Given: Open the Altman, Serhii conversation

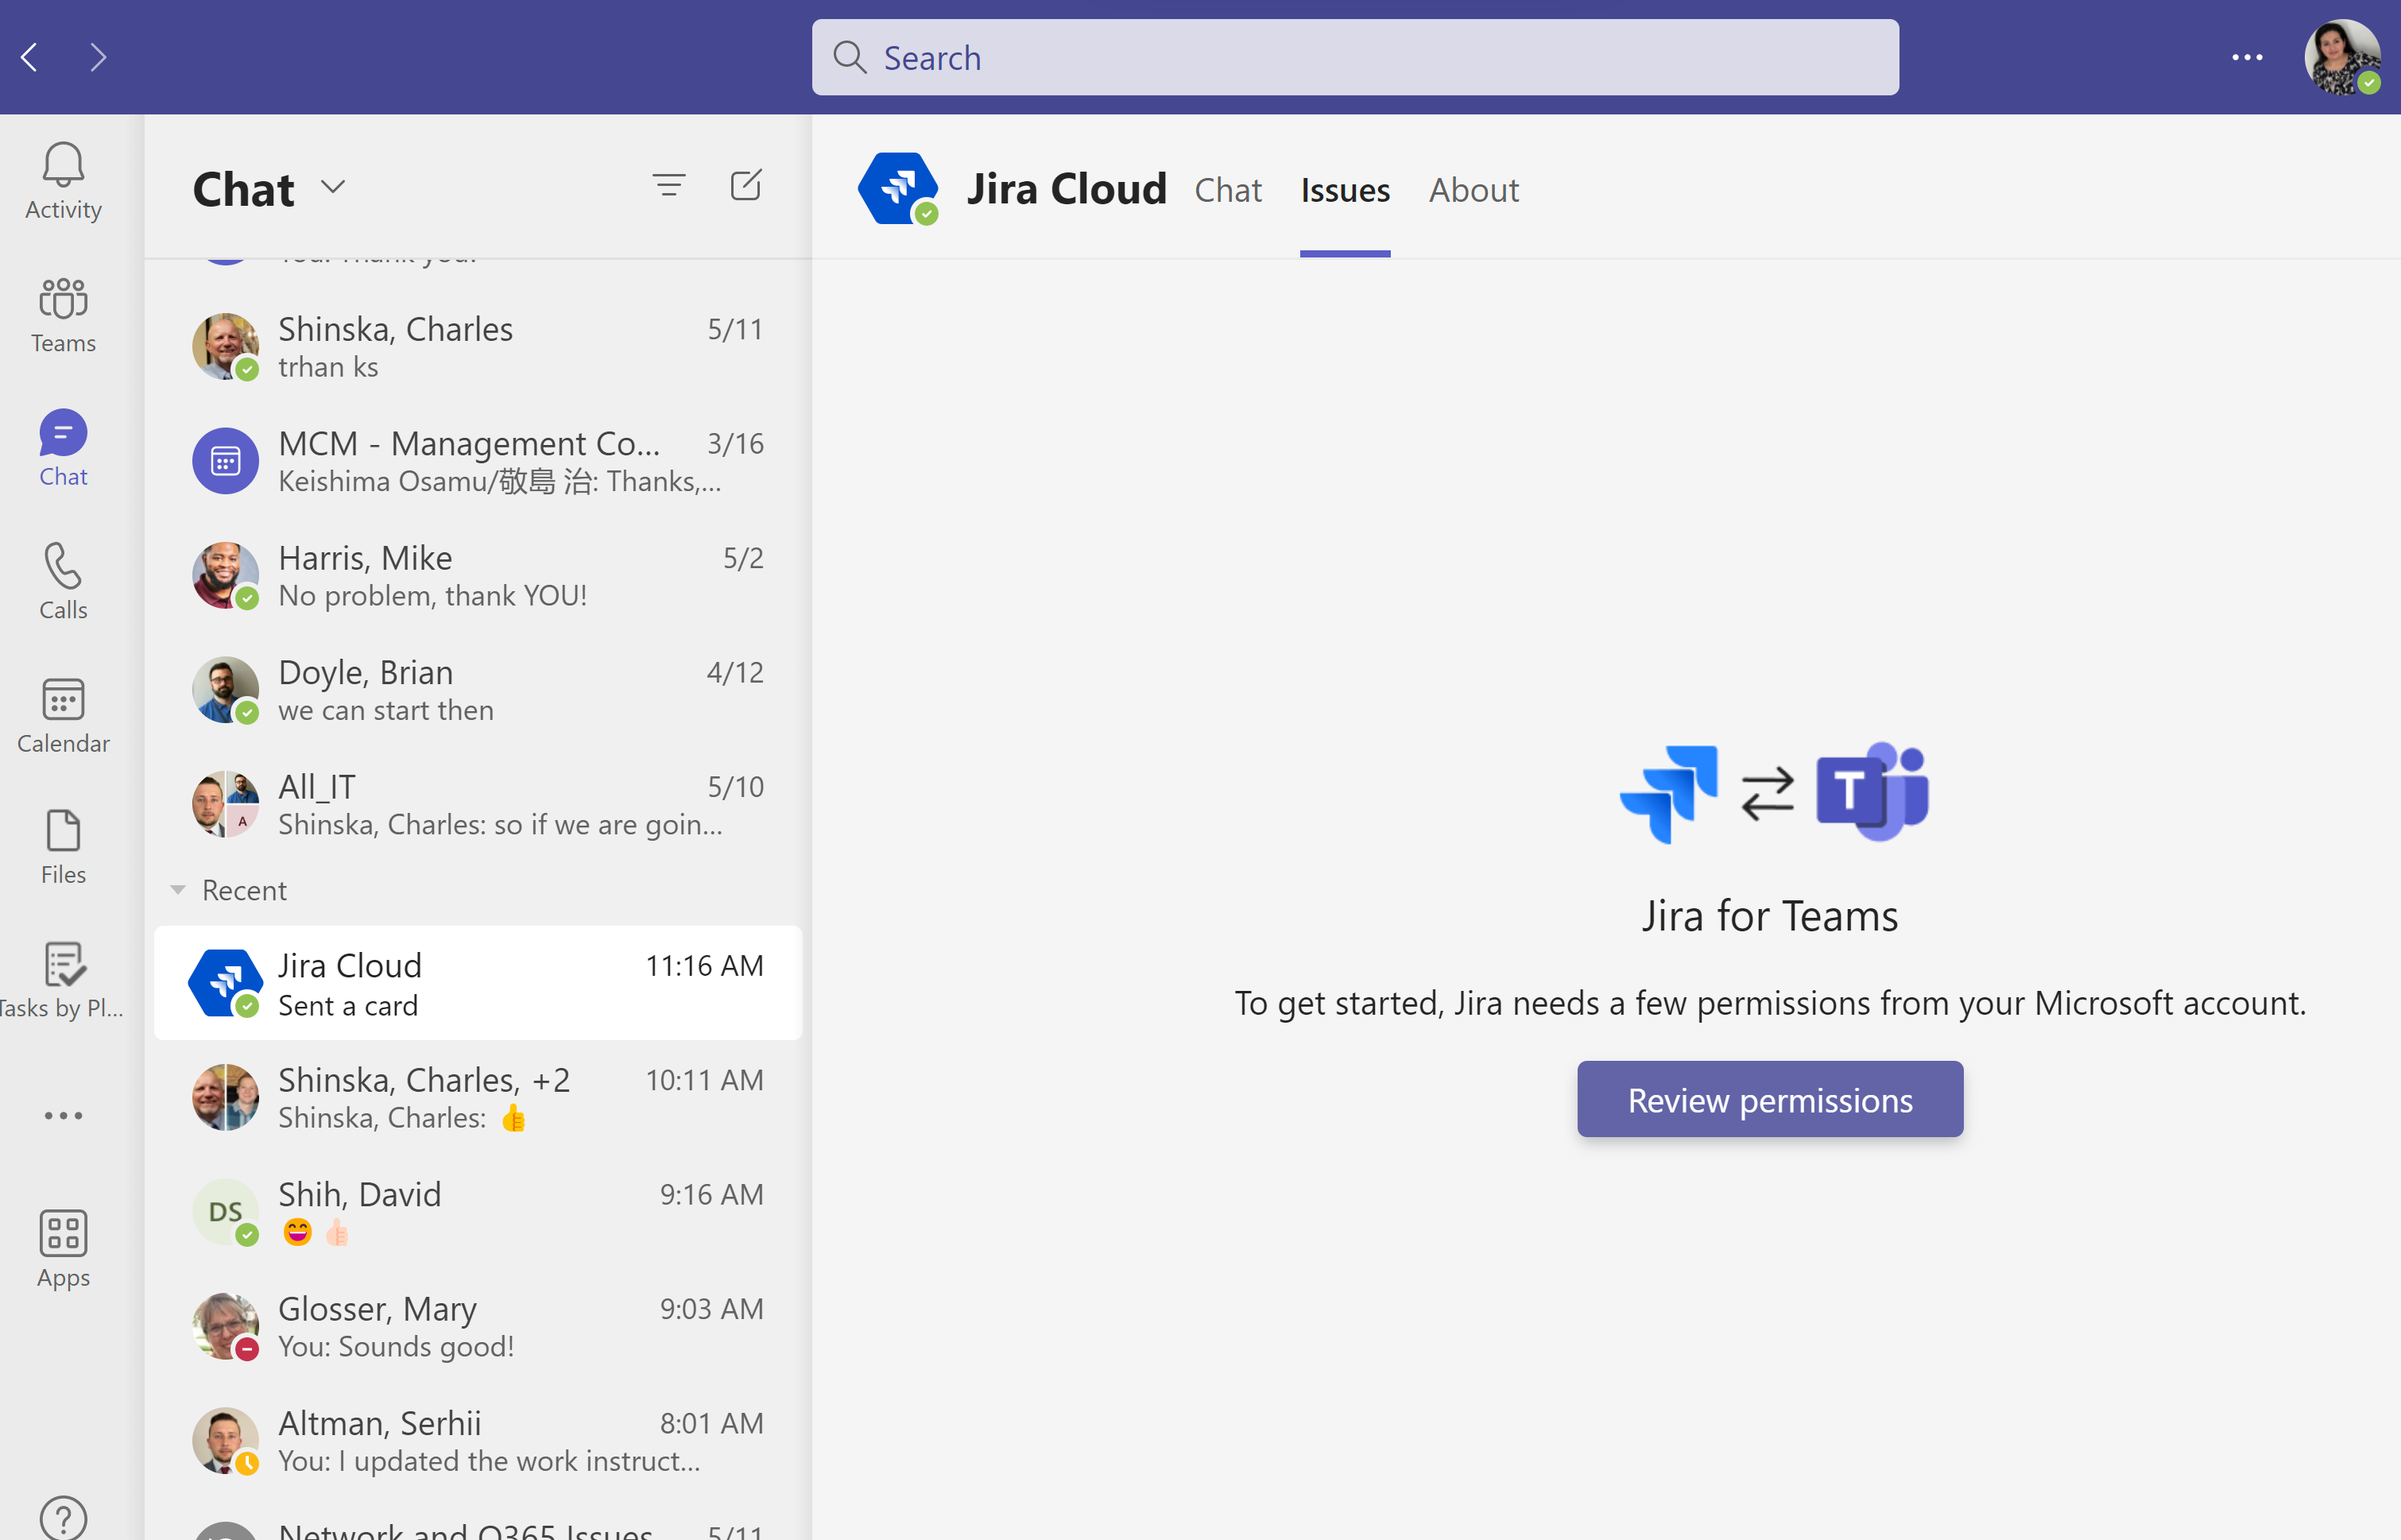Looking at the screenshot, I should (478, 1441).
